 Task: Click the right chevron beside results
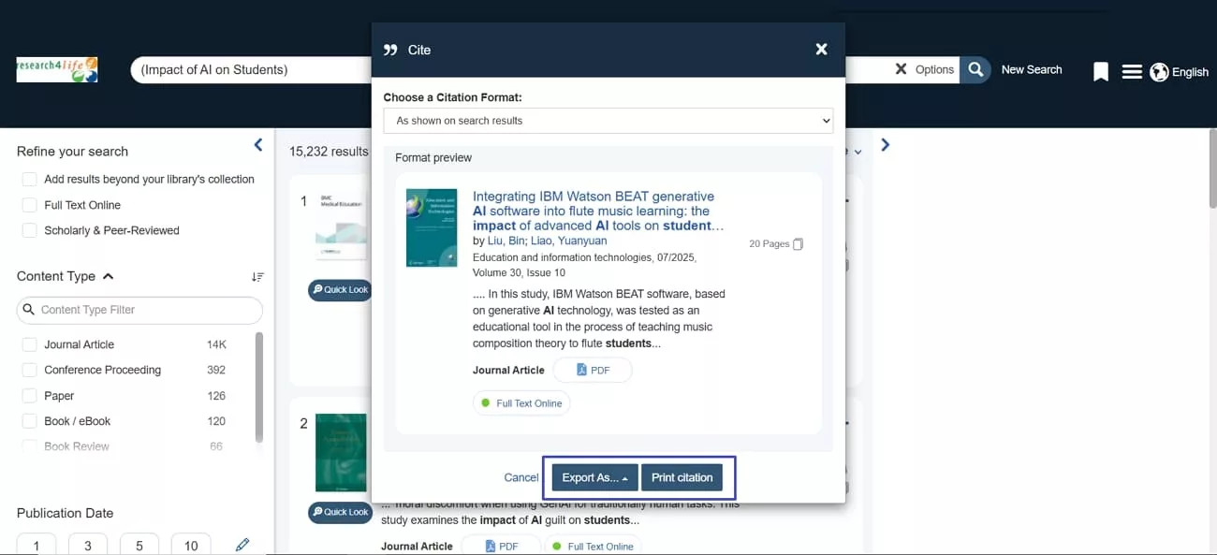point(885,145)
